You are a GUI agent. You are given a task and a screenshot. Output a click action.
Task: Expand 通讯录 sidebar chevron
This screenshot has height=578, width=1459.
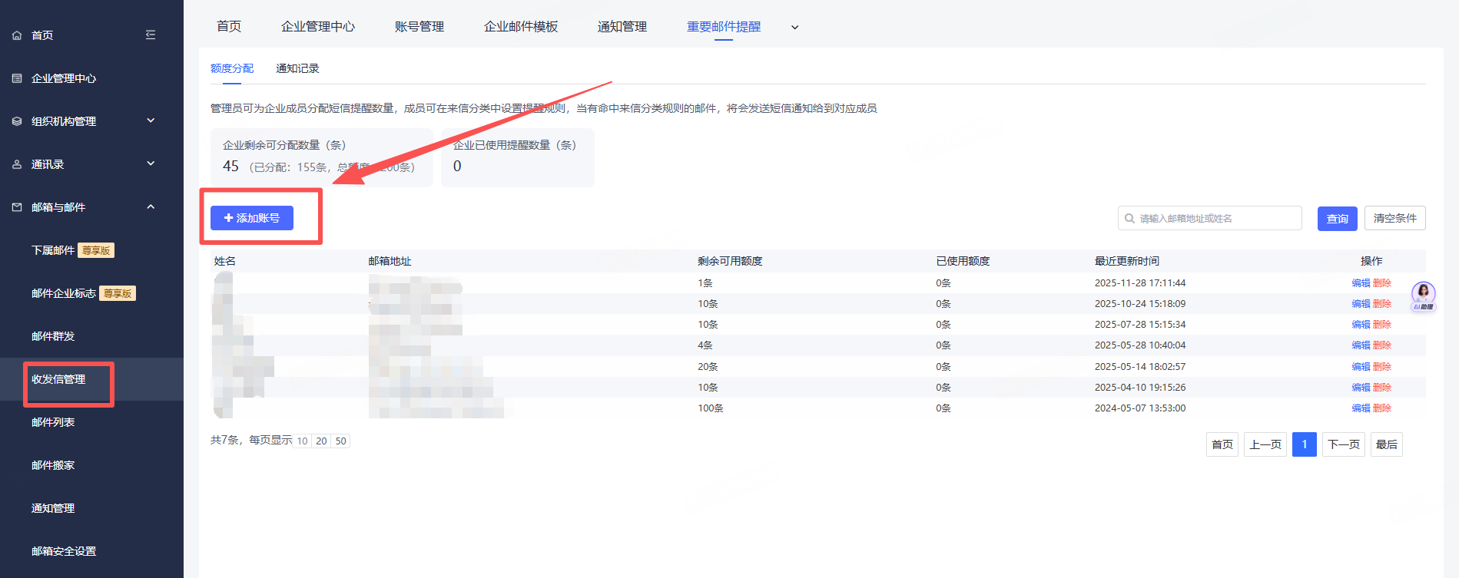pyautogui.click(x=151, y=163)
